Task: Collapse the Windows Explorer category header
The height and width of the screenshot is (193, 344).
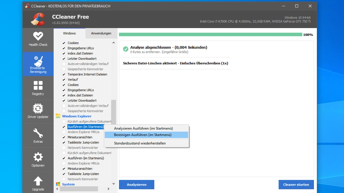Action: 77,116
